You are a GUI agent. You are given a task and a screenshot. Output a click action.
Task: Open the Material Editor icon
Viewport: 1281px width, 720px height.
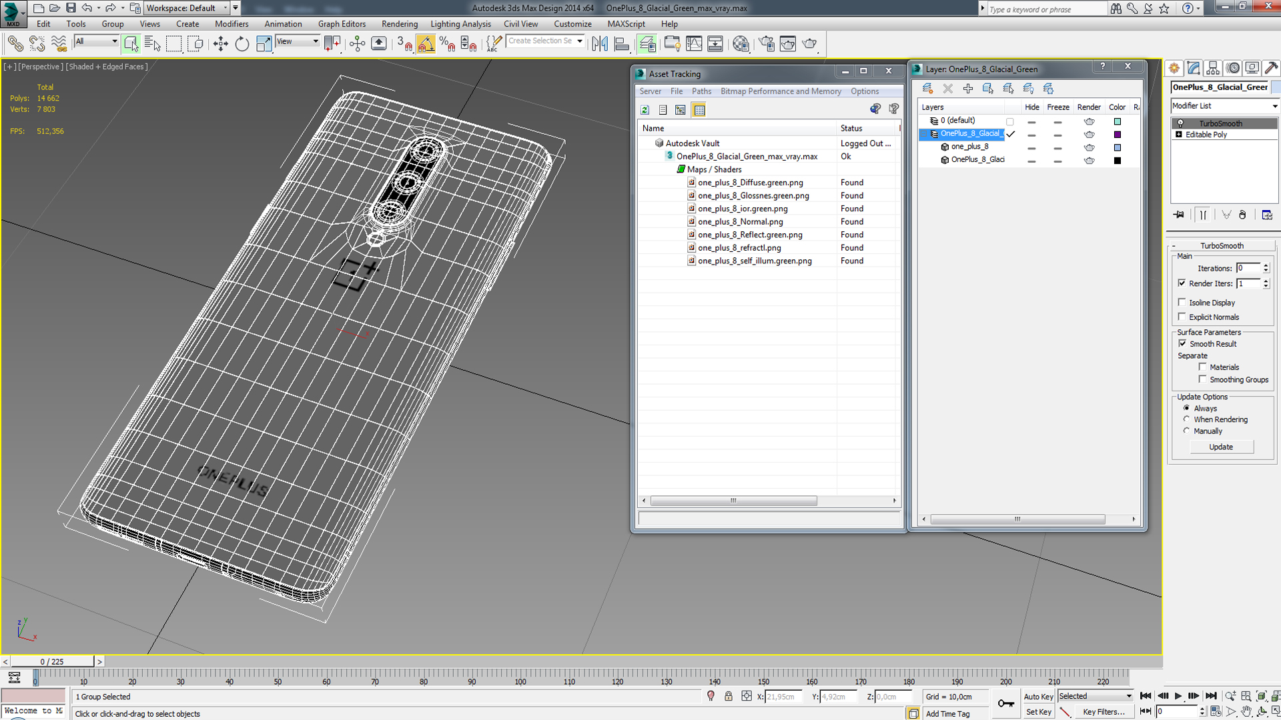click(741, 44)
